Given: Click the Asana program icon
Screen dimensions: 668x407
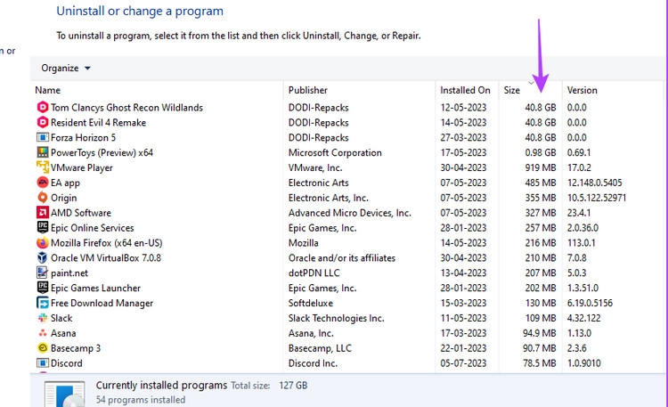Looking at the screenshot, I should coord(42,333).
